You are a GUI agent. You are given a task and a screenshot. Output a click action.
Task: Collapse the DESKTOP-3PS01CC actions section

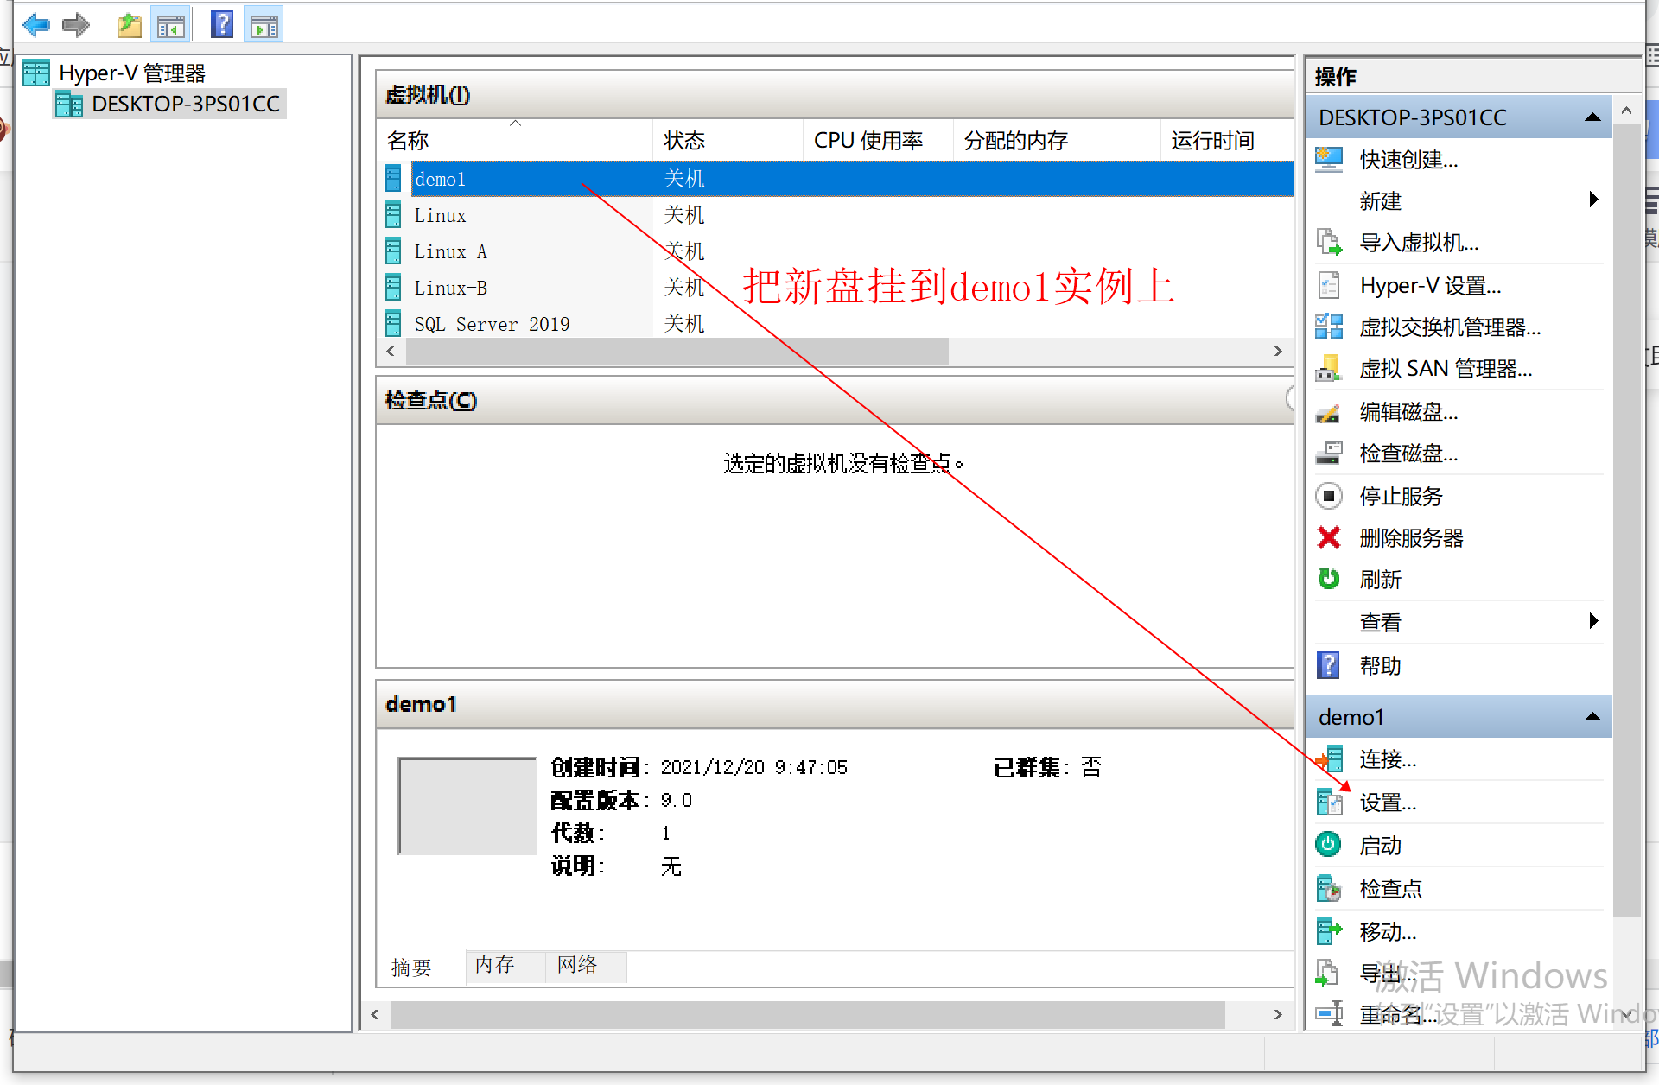click(1592, 117)
